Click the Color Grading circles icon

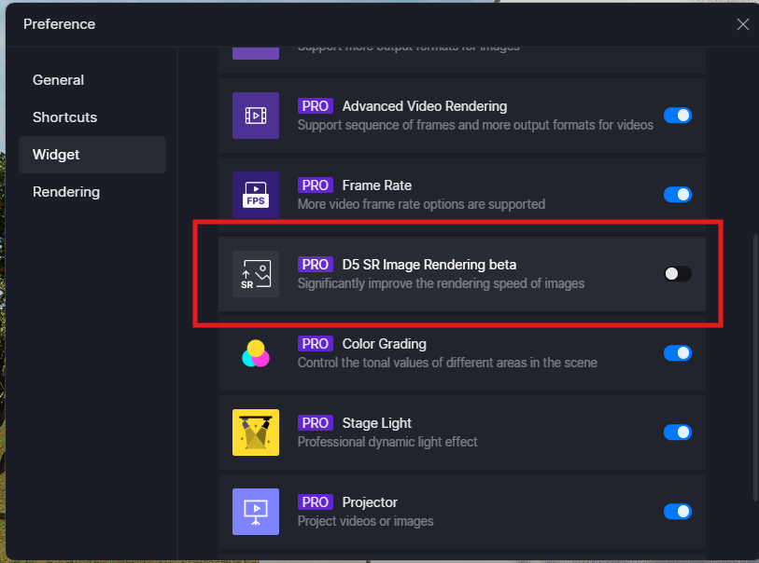[255, 353]
